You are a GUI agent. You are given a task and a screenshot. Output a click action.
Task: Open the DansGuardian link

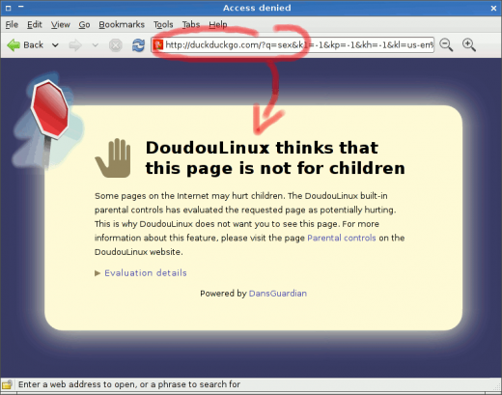click(x=278, y=294)
